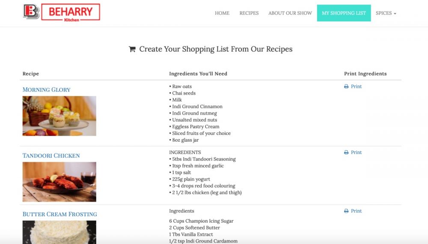Viewport: 428px width, 244px height.
Task: Click the printer icon for Tandoori Chicken
Action: [x=346, y=152]
